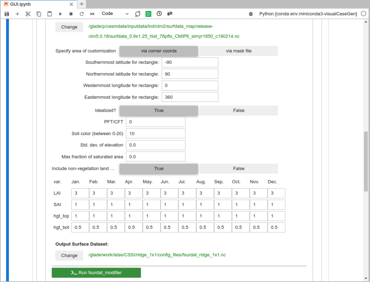Insert a new cell with the plus icon
Image resolution: width=370 pixels, height=282 pixels.
17,14
